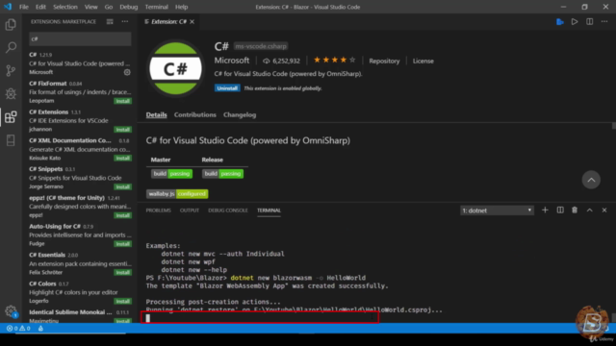616x346 pixels.
Task: Open the Edit menu
Action: [x=40, y=7]
